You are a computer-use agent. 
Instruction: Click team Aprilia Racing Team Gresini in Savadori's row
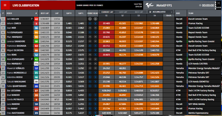tap(201, 41)
